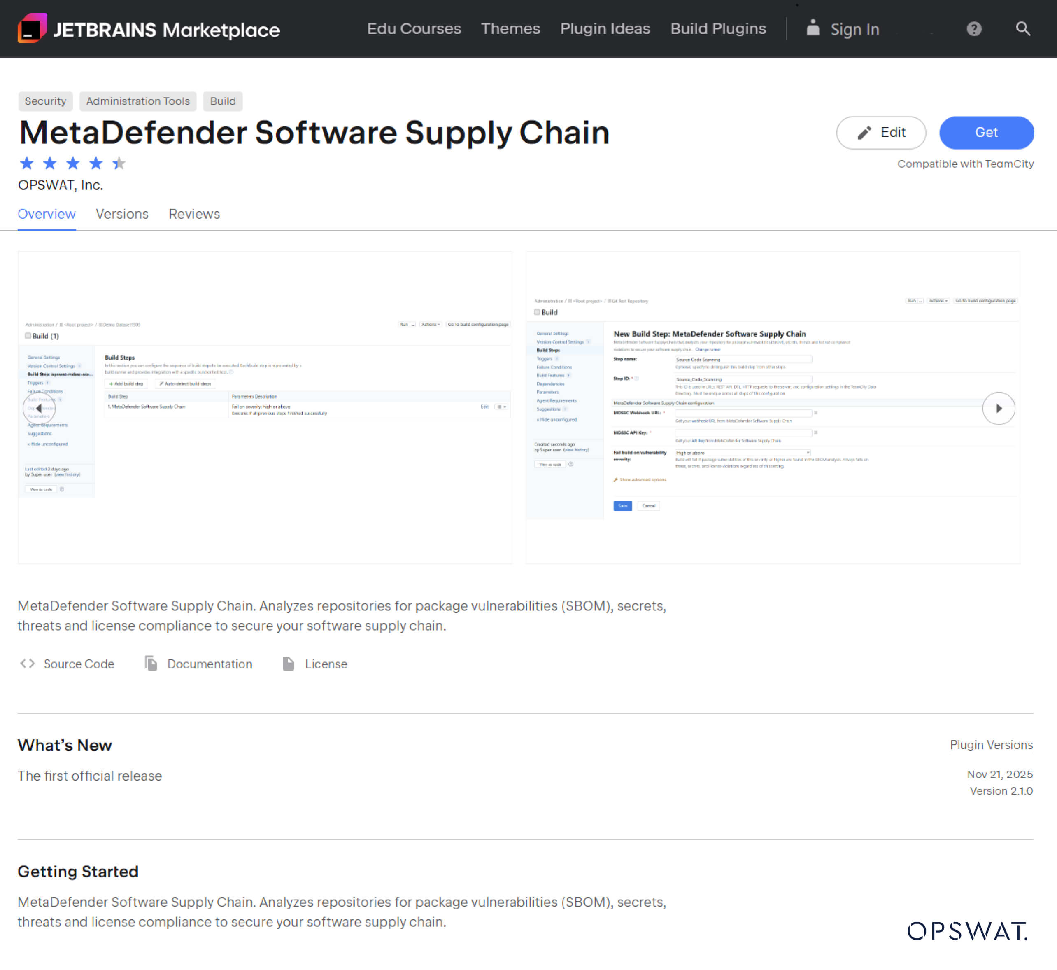Click the Source Code brackets icon
The height and width of the screenshot is (970, 1057).
pos(27,664)
